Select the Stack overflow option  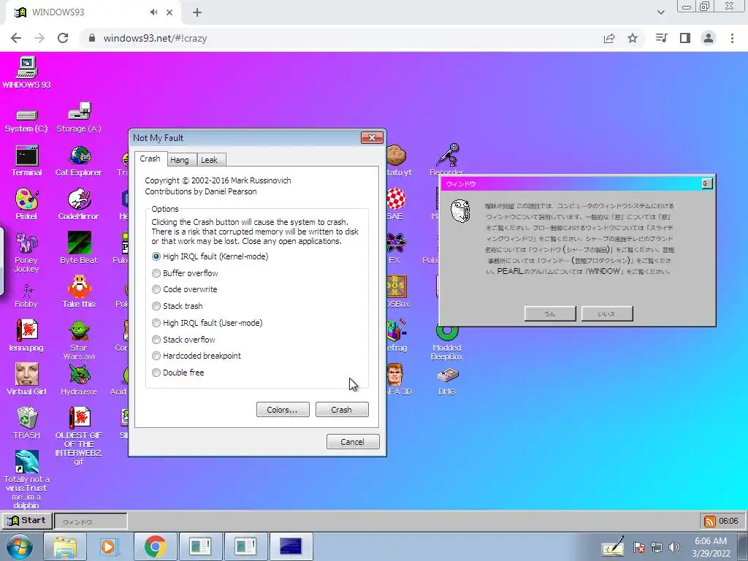click(x=183, y=340)
